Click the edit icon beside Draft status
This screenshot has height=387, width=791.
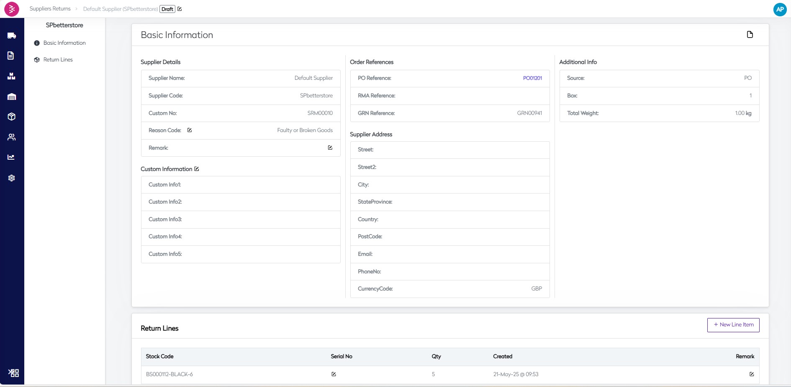(x=180, y=9)
